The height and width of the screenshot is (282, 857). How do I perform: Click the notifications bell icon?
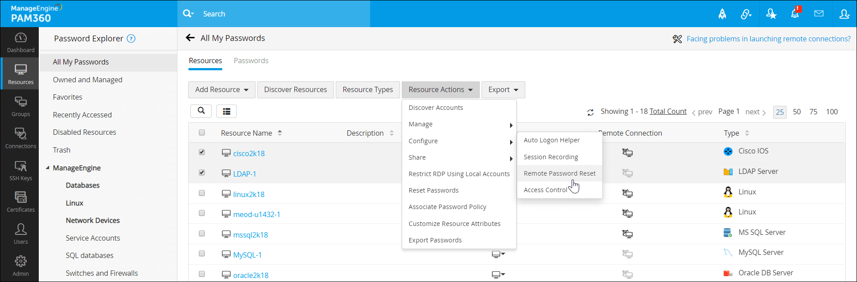coord(795,14)
